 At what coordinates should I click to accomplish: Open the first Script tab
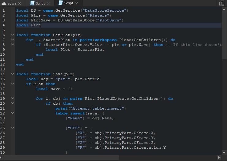tap(40, 3)
